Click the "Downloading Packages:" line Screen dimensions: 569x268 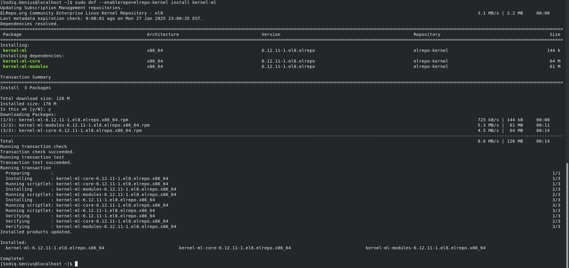pyautogui.click(x=28, y=114)
